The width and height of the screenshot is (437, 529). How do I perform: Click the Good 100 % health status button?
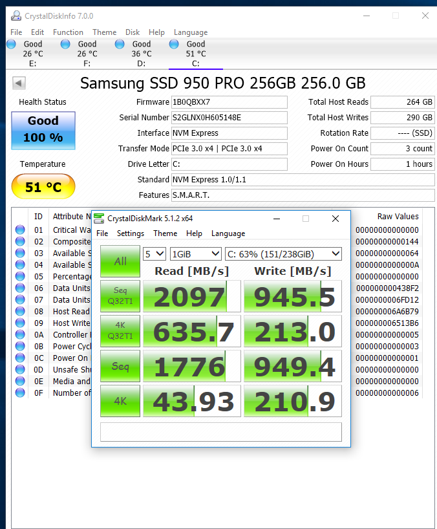point(43,131)
